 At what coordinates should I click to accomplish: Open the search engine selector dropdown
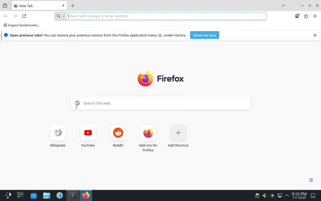61,16
